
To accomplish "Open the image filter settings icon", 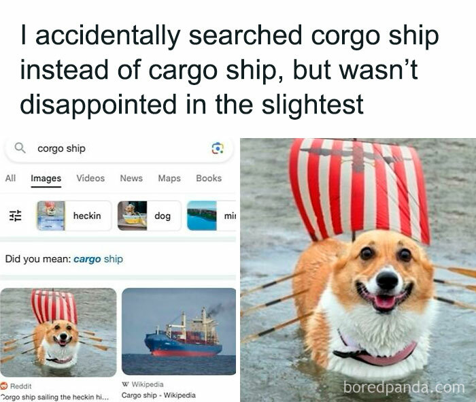I will [x=15, y=216].
